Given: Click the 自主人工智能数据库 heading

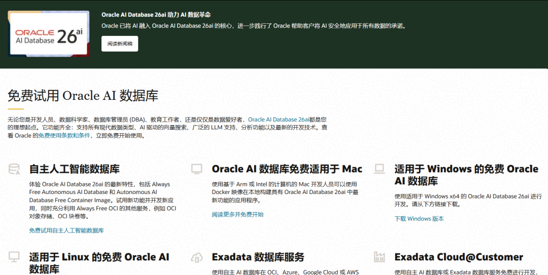Looking at the screenshot, I should click(x=75, y=169).
